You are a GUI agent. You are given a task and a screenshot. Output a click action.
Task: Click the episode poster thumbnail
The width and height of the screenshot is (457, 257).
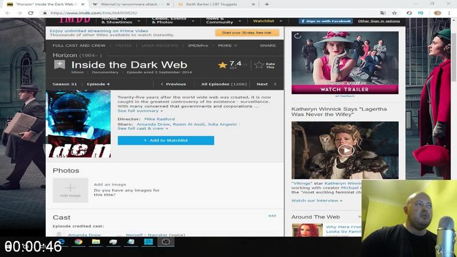78,124
